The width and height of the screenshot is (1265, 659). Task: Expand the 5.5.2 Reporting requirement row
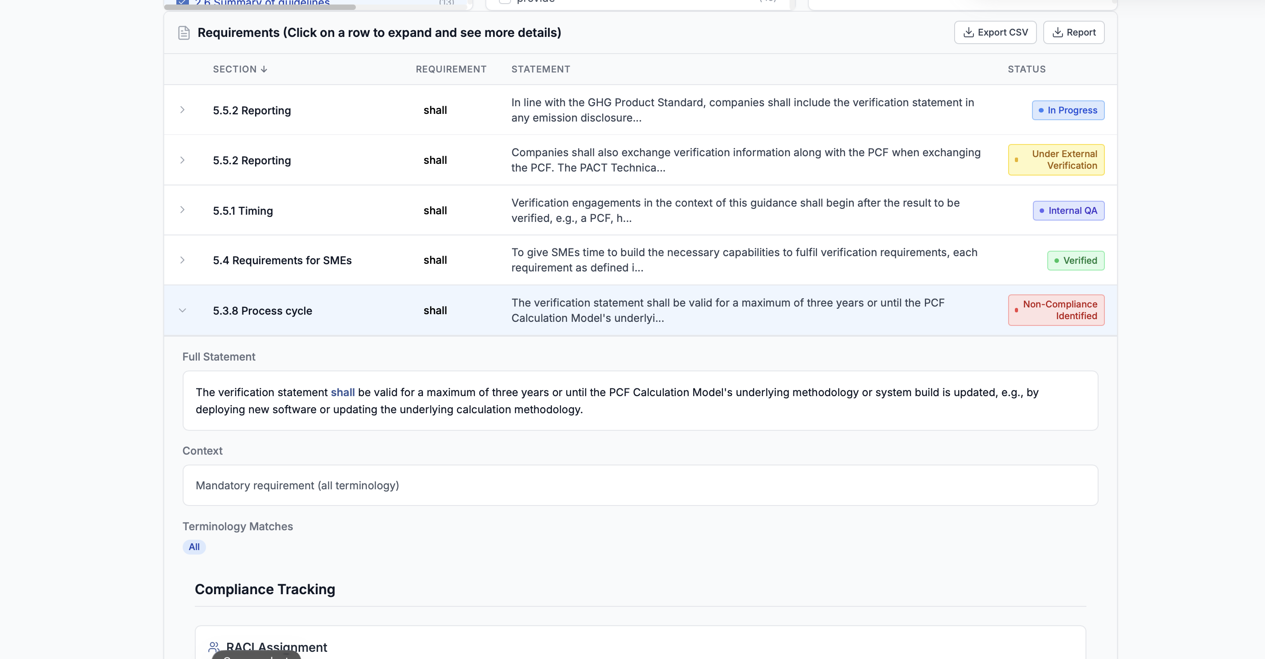click(x=182, y=110)
